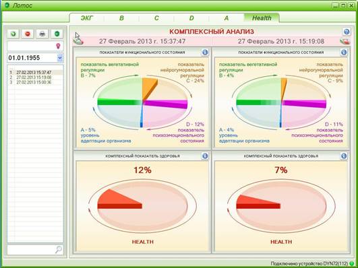Screen dimensions: 358x268
Task: Maximize the Лотос window
Action: coord(343,5)
